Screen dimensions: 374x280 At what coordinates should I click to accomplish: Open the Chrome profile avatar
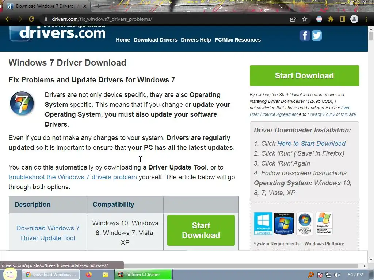[x=354, y=19]
